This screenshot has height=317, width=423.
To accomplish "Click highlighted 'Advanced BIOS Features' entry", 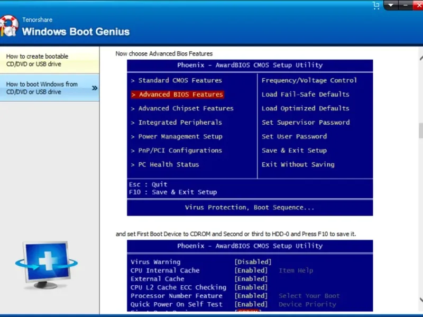I will pos(178,95).
